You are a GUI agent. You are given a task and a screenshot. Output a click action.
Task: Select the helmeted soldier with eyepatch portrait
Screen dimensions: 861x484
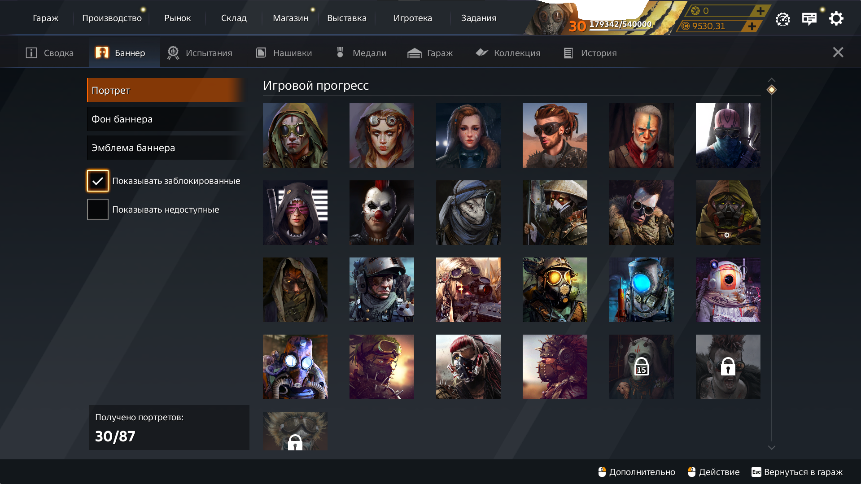382,290
